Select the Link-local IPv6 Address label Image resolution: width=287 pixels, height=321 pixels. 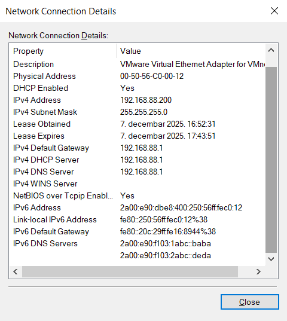pos(55,219)
